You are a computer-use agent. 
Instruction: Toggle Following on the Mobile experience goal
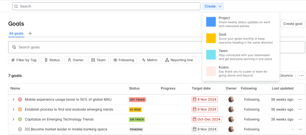pyautogui.click(x=252, y=100)
